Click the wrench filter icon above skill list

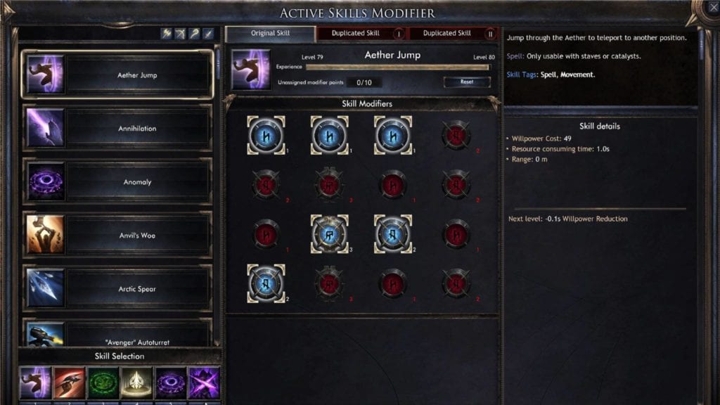pos(194,33)
